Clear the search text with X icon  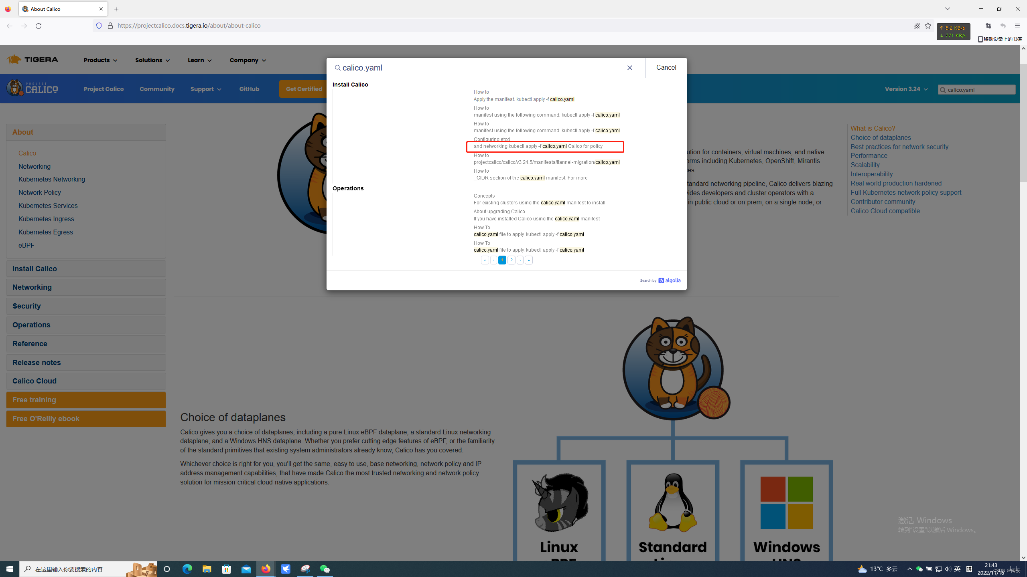[629, 68]
